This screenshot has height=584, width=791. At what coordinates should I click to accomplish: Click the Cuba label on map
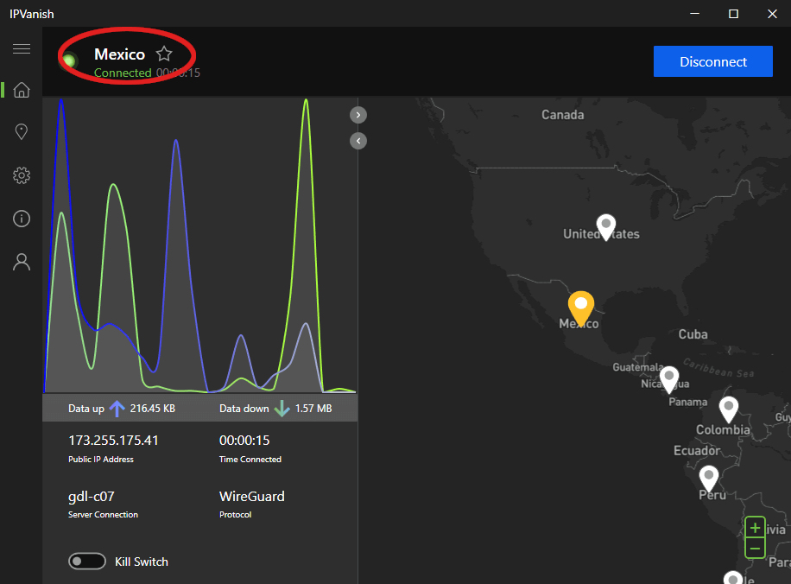[693, 334]
